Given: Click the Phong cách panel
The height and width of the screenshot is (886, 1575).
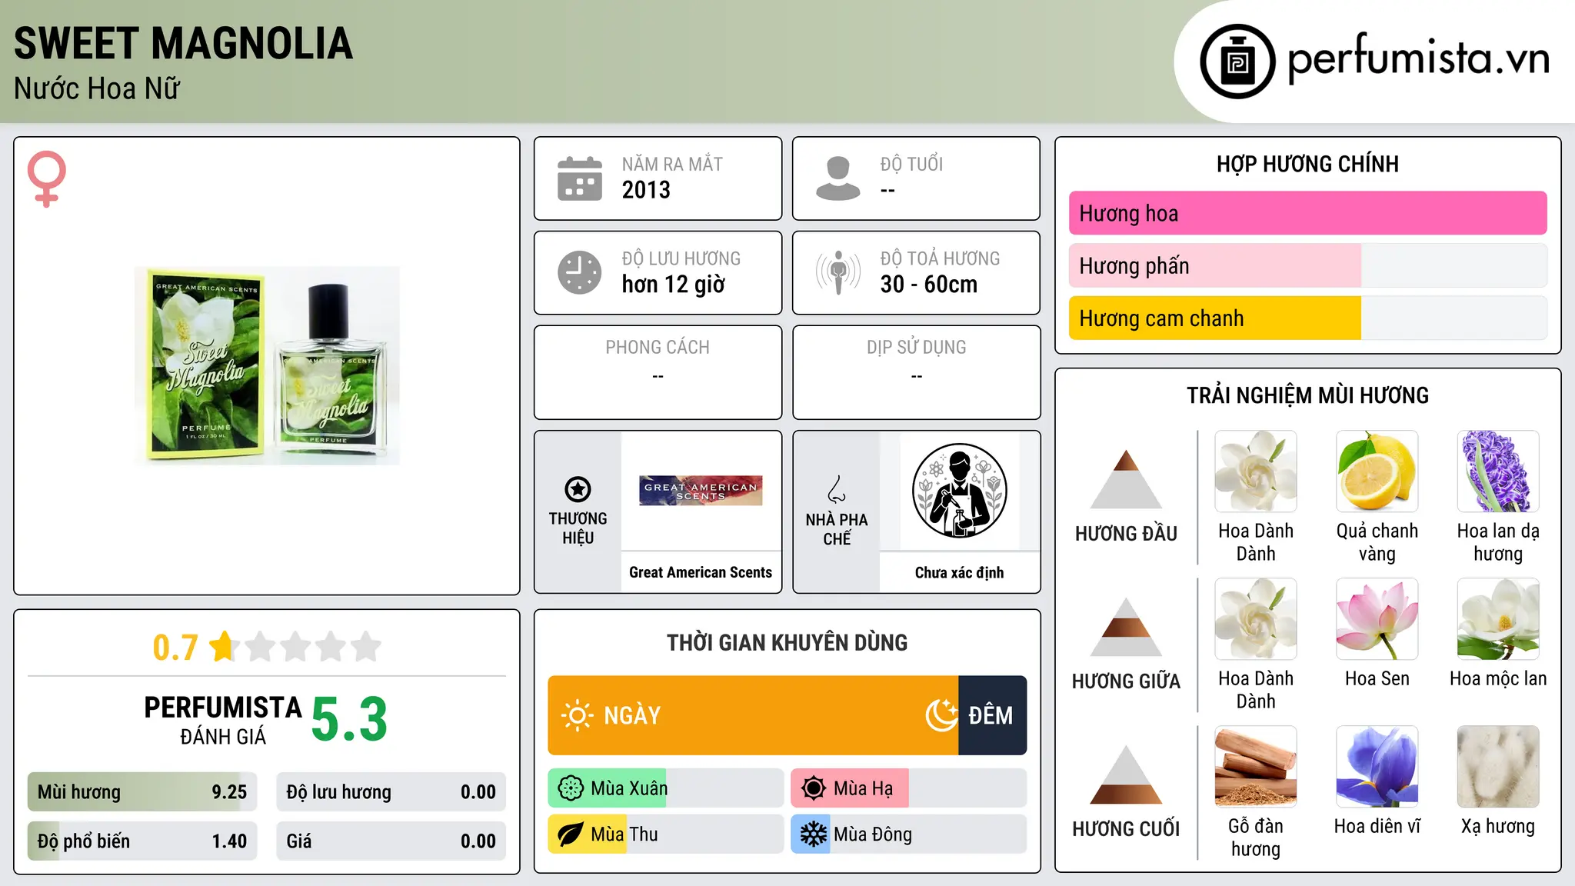Looking at the screenshot, I should [x=658, y=372].
